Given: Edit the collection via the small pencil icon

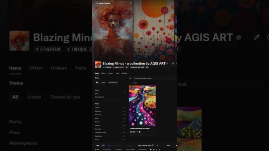Looking at the screenshot, I should (x=173, y=64).
